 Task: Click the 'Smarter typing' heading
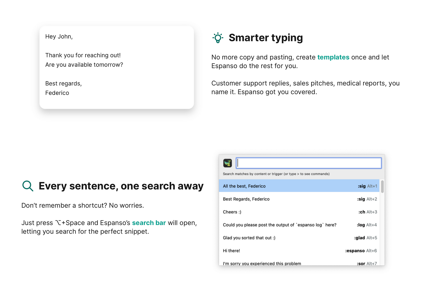pyautogui.click(x=265, y=38)
